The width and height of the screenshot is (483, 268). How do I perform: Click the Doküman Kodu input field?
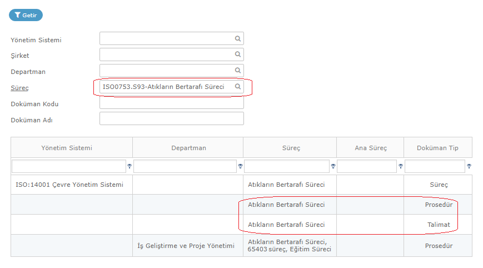click(x=171, y=103)
